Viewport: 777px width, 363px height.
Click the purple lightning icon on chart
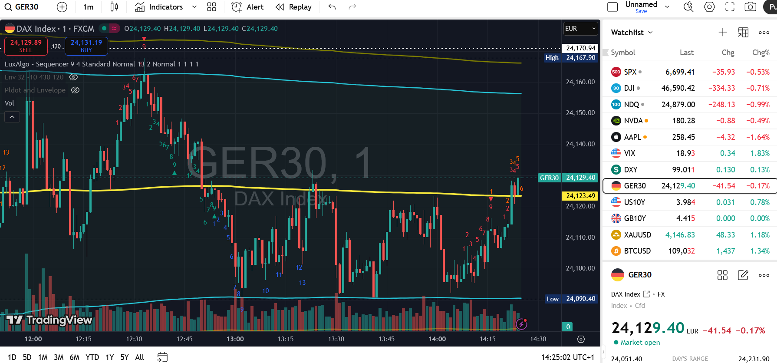[522, 324]
